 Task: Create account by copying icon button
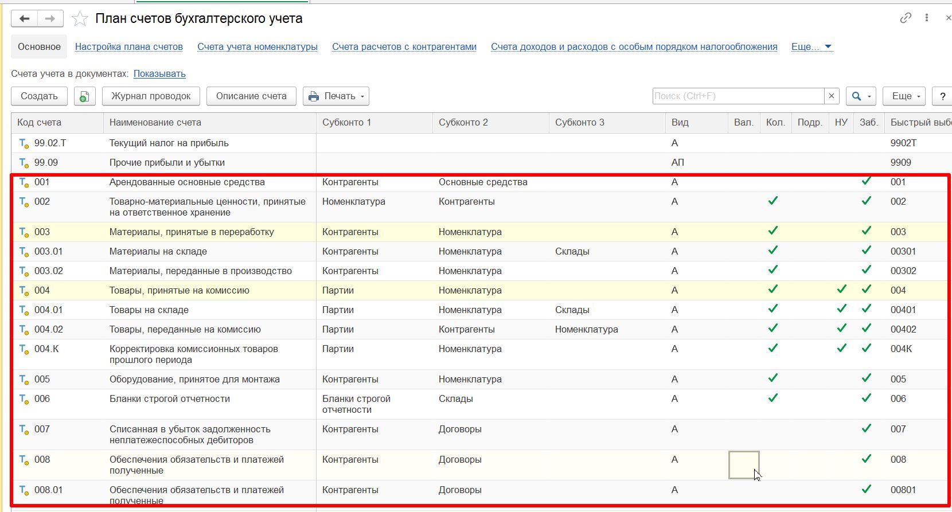pos(84,96)
